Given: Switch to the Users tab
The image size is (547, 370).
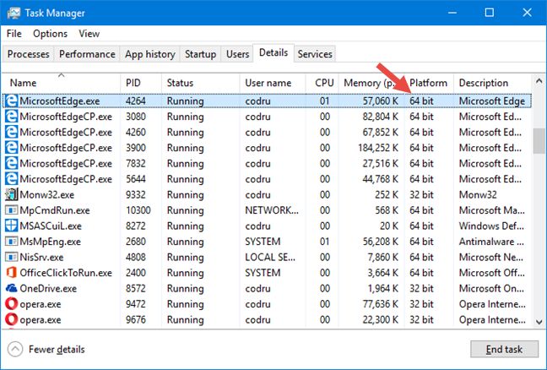Looking at the screenshot, I should pyautogui.click(x=237, y=54).
